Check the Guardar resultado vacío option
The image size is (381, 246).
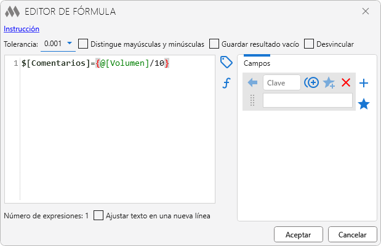coord(214,44)
